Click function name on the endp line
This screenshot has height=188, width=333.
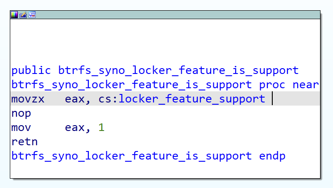click(x=132, y=156)
